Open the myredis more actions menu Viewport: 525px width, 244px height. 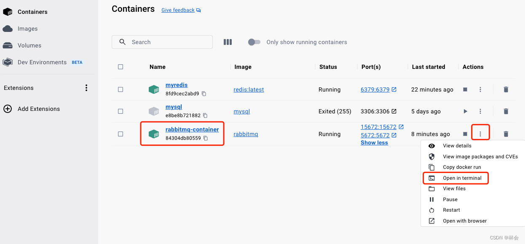point(480,89)
